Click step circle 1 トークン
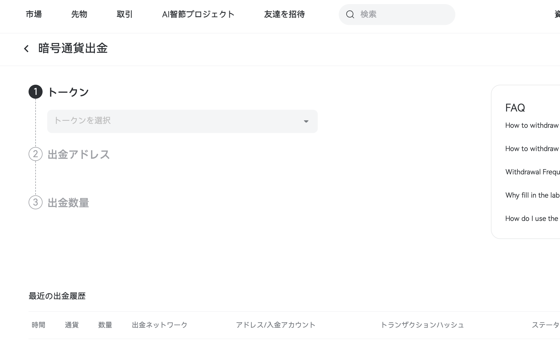This screenshot has height=340, width=560. 36,92
